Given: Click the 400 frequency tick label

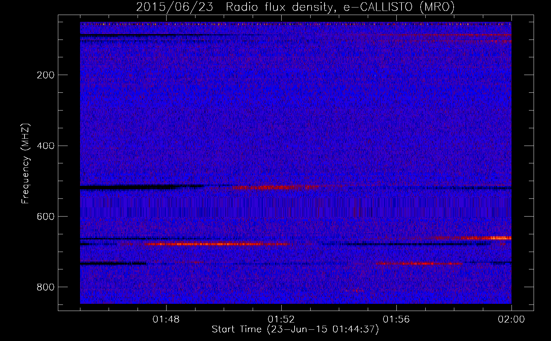Looking at the screenshot, I should click(x=46, y=146).
